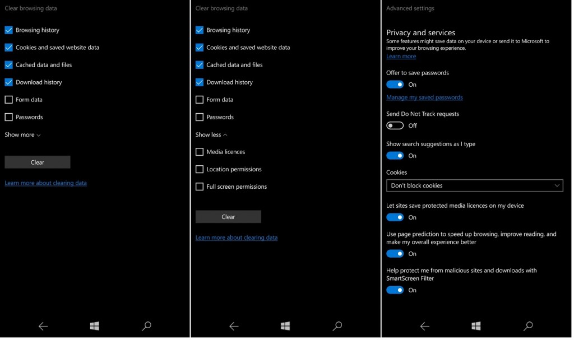Viewport: 574px width, 340px height.
Task: Turn off protected media licences toggle
Action: click(x=395, y=217)
